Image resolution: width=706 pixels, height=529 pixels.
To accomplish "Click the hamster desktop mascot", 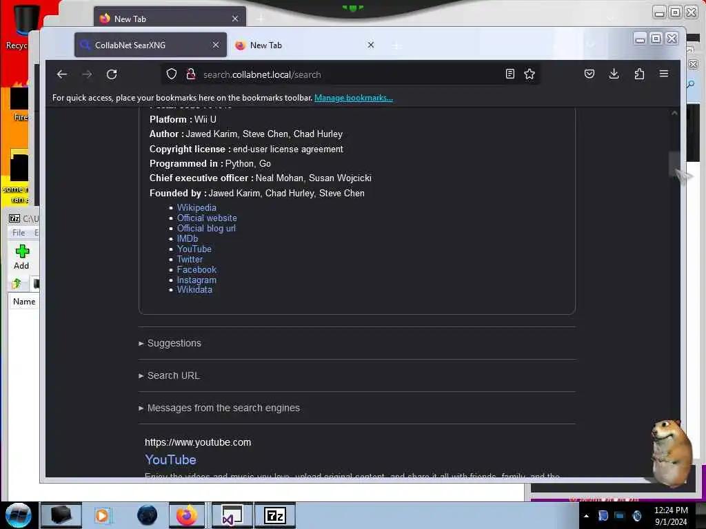I will click(672, 453).
